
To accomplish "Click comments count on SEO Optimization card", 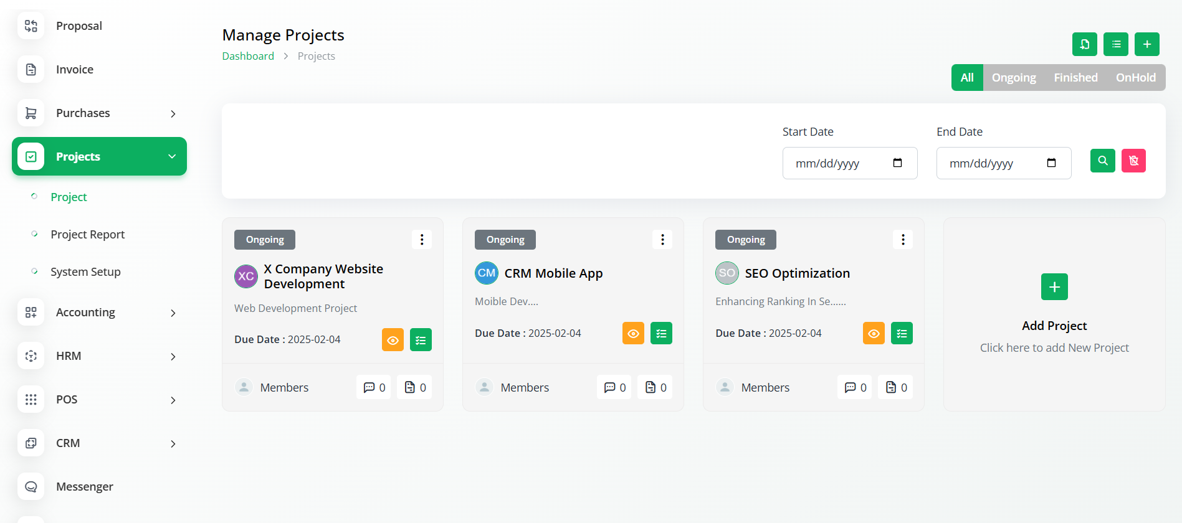I will [855, 387].
